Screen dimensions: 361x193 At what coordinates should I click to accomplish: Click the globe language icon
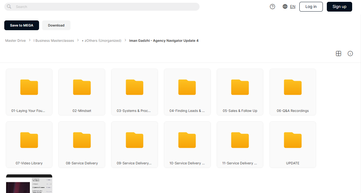(285, 7)
